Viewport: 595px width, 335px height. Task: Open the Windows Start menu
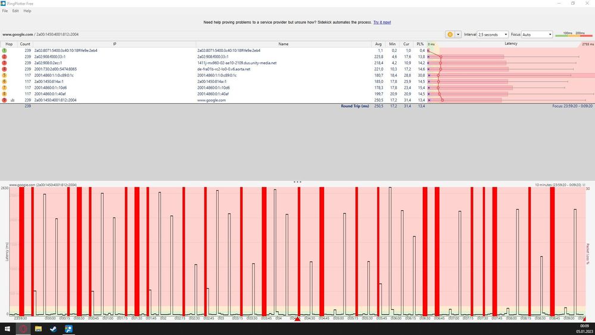(7, 328)
